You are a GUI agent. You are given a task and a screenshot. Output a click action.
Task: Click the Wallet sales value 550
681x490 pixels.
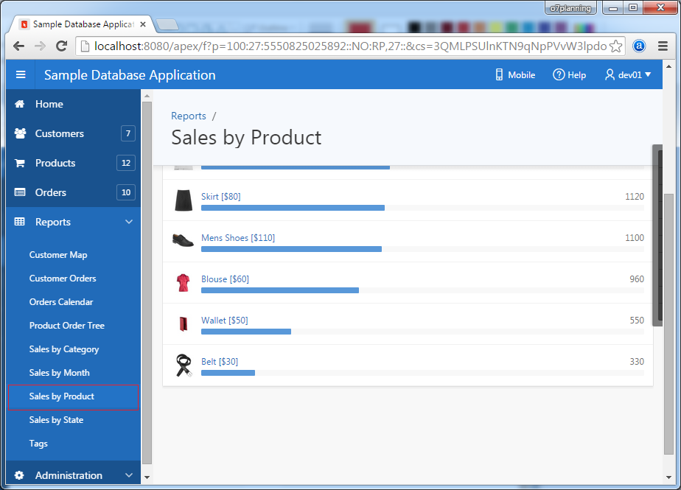click(x=637, y=320)
